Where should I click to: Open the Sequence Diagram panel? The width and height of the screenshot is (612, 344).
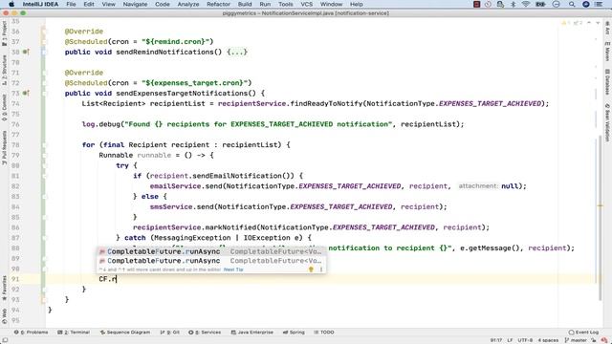tap(125, 333)
